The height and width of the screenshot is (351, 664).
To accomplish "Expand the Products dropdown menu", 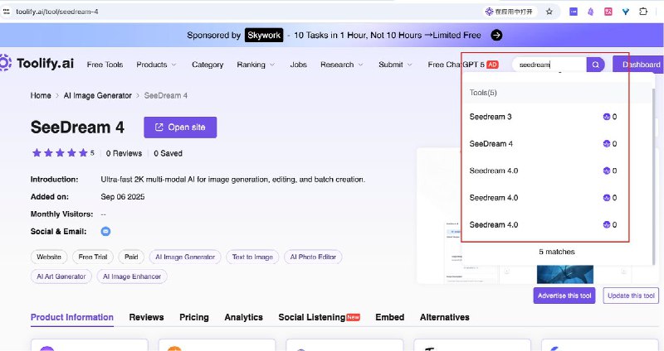I will click(x=156, y=65).
